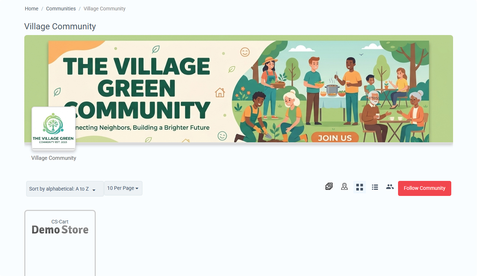The height and width of the screenshot is (276, 477).
Task: Click the Village Green Community banner
Action: tap(239, 91)
